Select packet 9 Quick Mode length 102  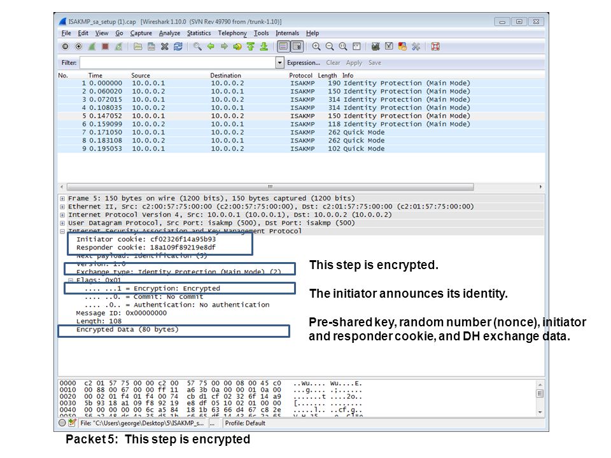(301, 149)
